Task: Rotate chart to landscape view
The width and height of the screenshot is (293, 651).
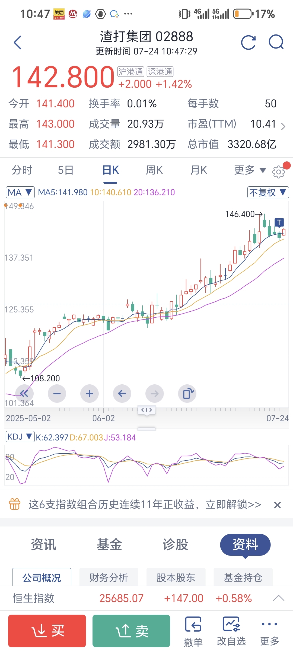Action: click(187, 394)
